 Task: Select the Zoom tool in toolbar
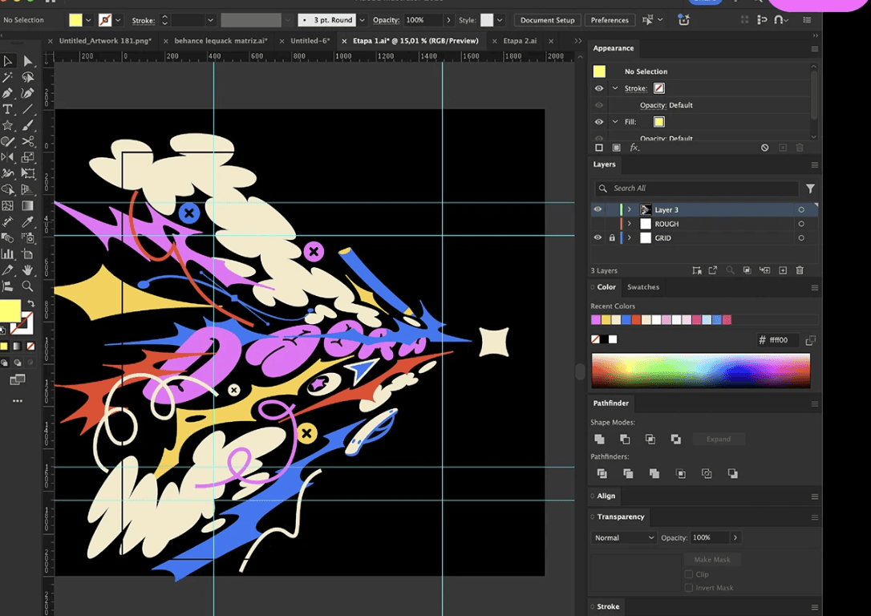point(27,286)
